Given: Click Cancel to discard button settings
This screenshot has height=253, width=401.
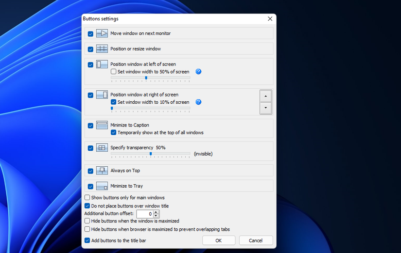Looking at the screenshot, I should click(x=256, y=240).
